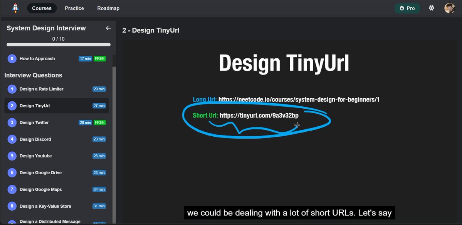Toggle the FREE badge on How to Approach
This screenshot has width=462, height=225.
pos(99,58)
